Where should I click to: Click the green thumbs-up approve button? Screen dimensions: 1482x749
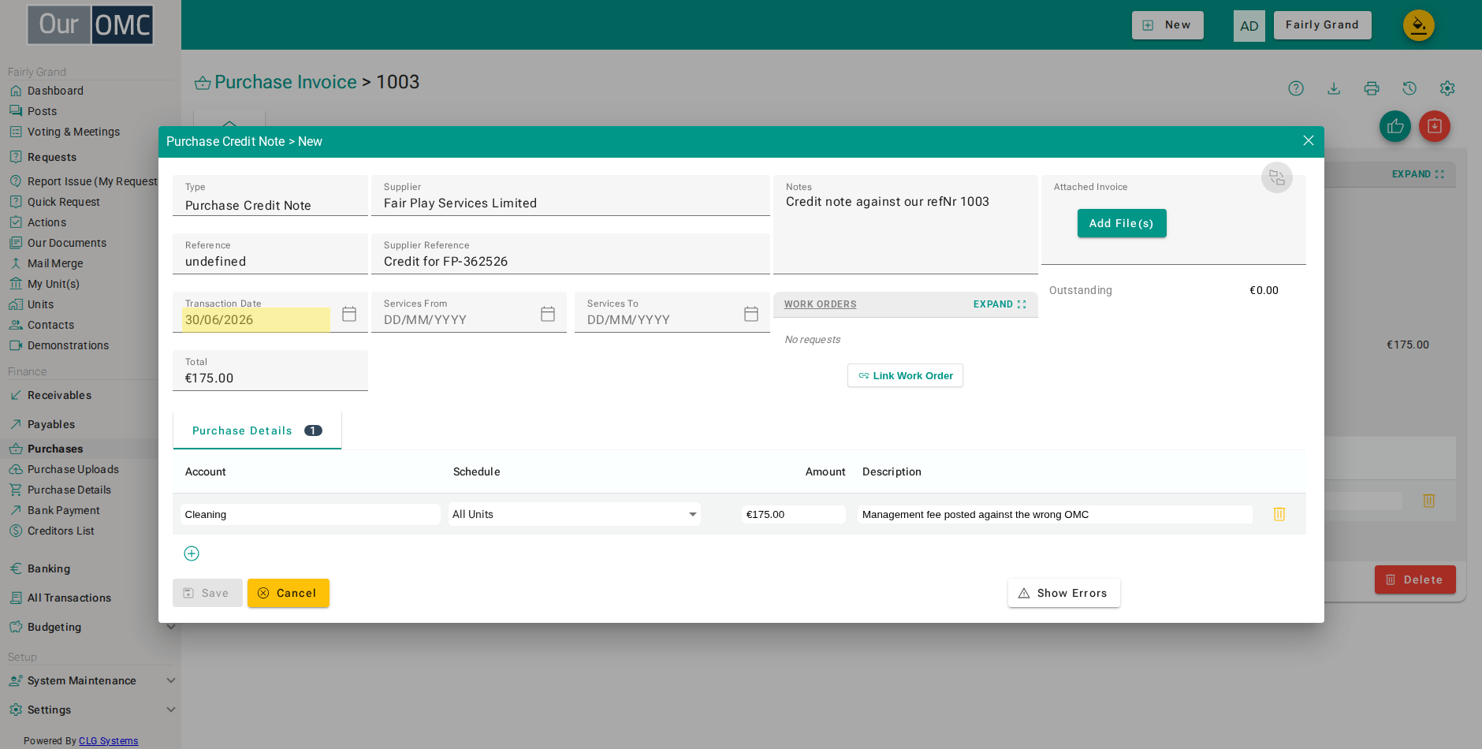(x=1395, y=126)
